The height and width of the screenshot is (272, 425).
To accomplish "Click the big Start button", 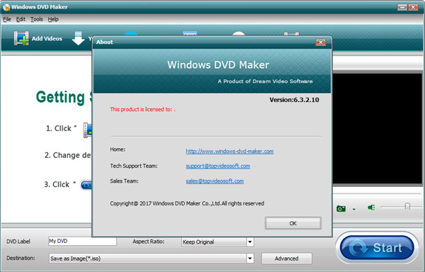I will 377,248.
